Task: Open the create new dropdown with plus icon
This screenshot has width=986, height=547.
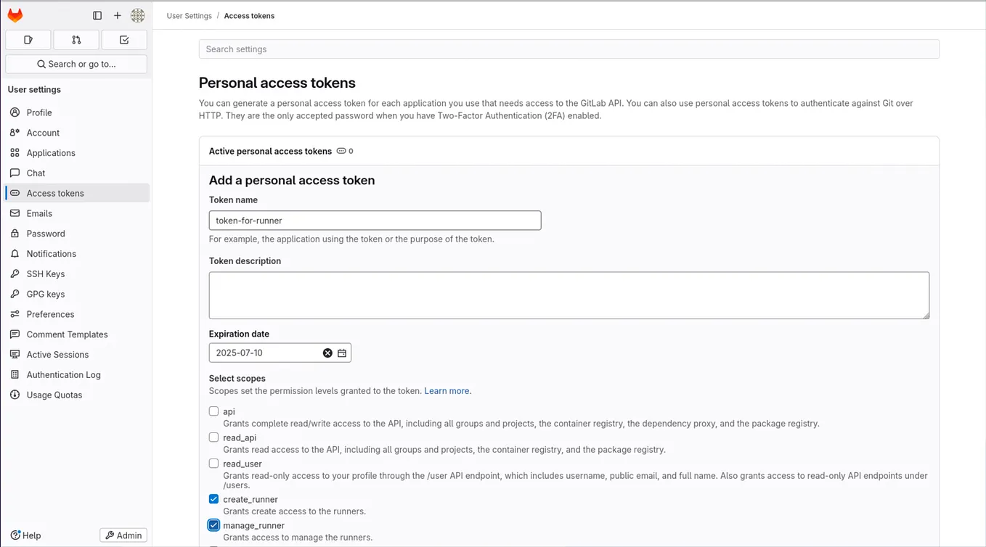Action: pyautogui.click(x=118, y=15)
